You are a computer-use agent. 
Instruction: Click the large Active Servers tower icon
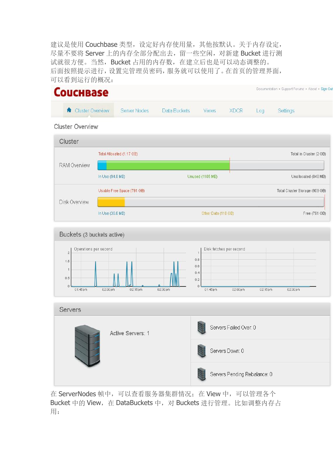(x=87, y=346)
